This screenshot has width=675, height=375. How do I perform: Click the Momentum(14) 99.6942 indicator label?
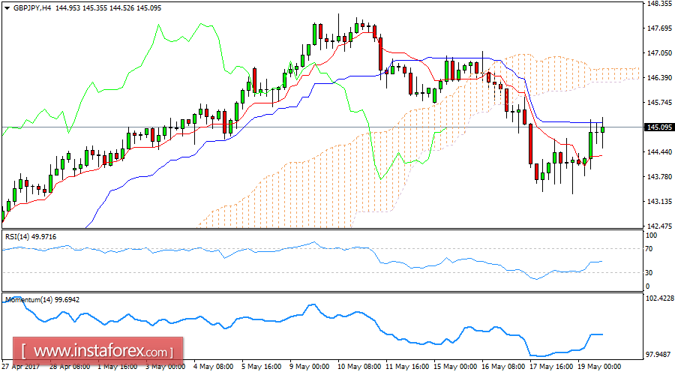(x=42, y=300)
